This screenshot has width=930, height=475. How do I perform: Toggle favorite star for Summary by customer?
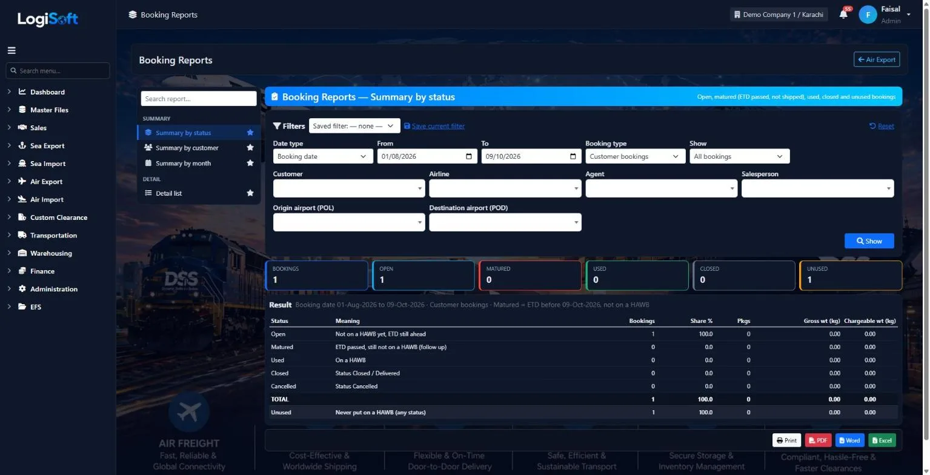coord(250,148)
